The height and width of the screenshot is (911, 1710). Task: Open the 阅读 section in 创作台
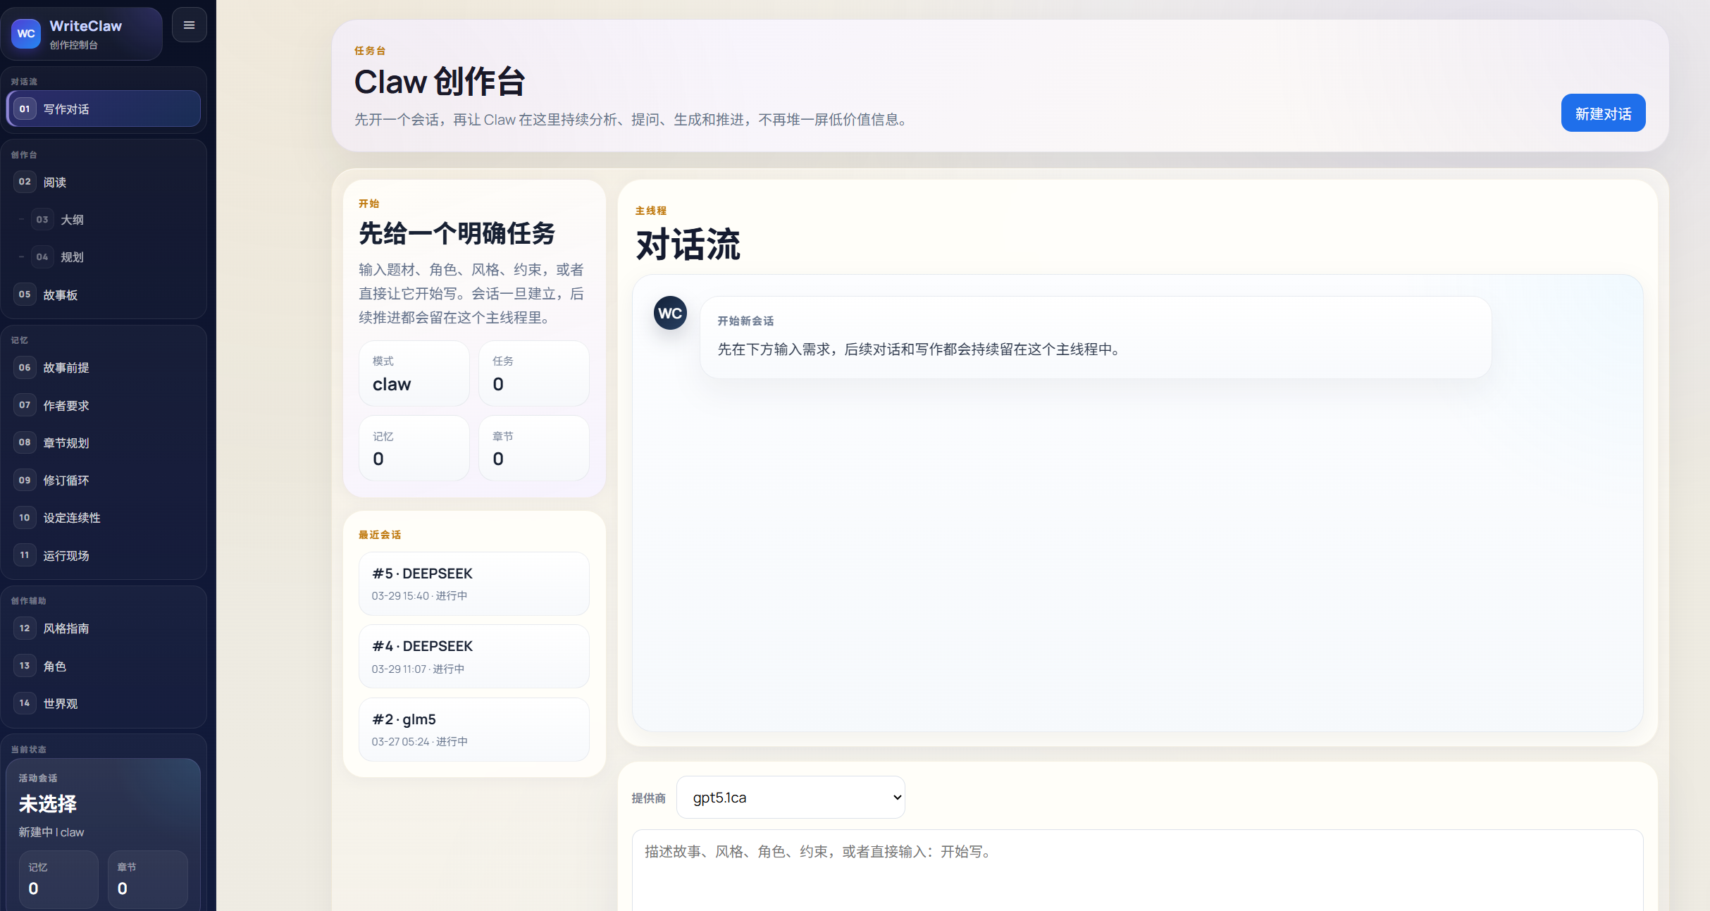104,182
